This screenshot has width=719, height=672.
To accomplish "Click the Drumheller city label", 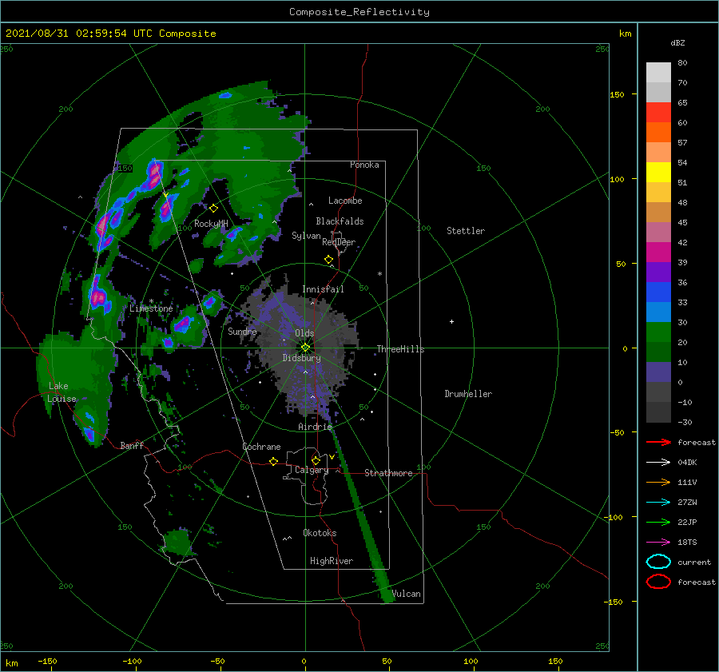I will [x=468, y=394].
